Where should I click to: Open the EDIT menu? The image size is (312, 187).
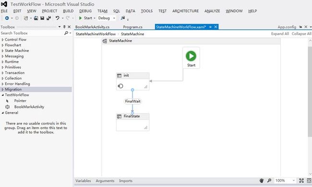pos(17,11)
